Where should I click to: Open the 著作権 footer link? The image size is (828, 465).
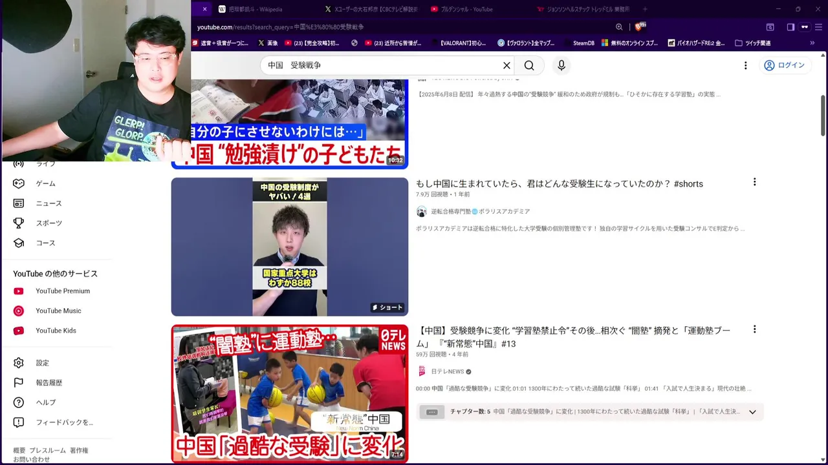(x=79, y=451)
